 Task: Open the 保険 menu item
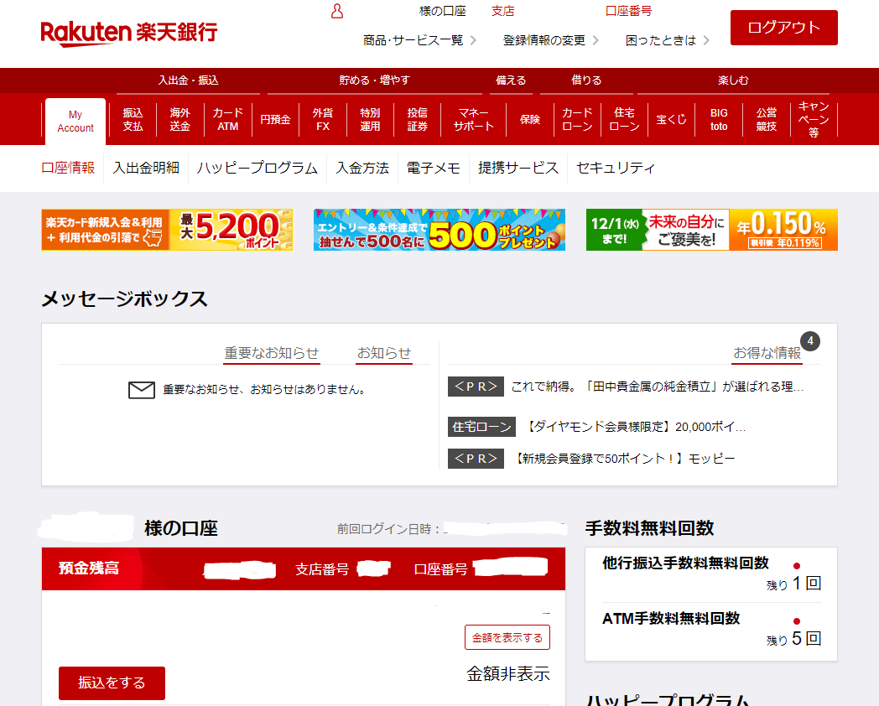pyautogui.click(x=530, y=120)
